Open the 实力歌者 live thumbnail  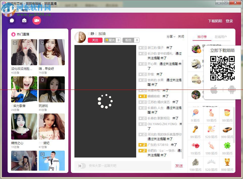point(24,89)
